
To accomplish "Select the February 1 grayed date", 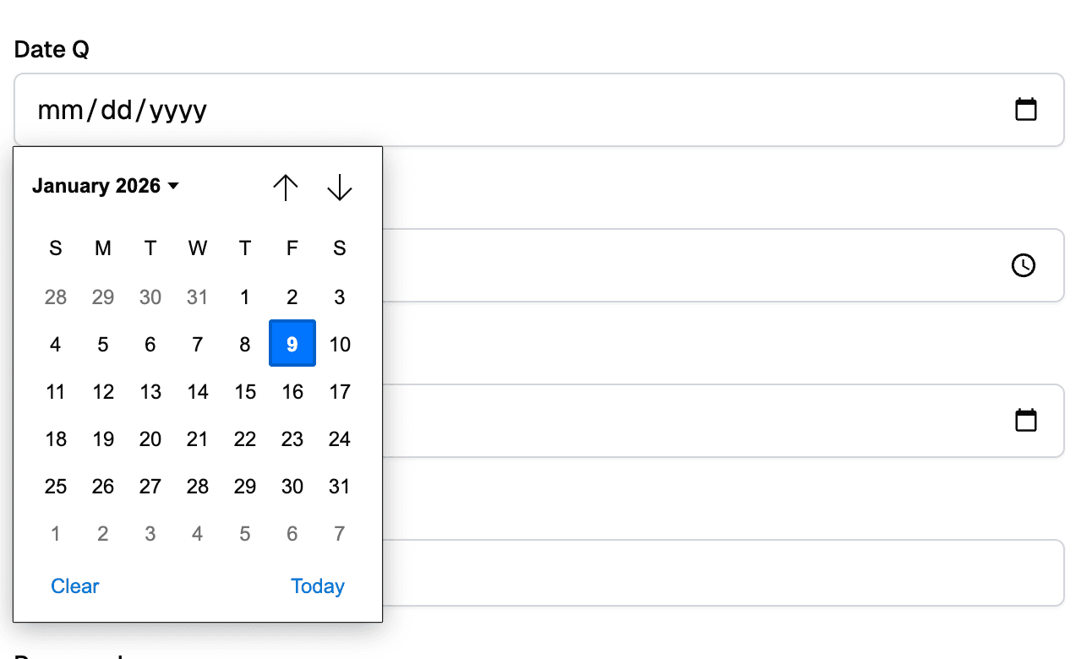I will 56,533.
